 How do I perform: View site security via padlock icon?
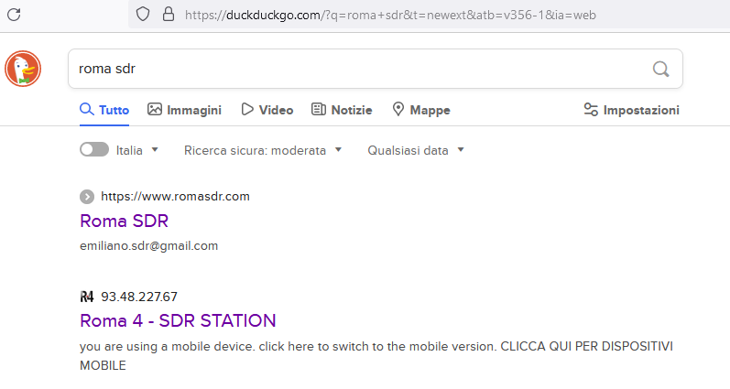pos(168,15)
